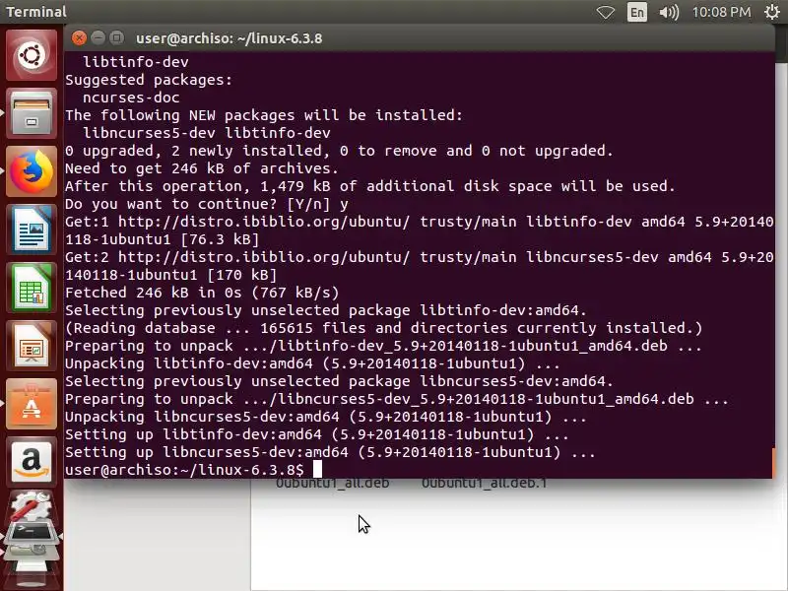Maximize the terminal window

tap(117, 38)
